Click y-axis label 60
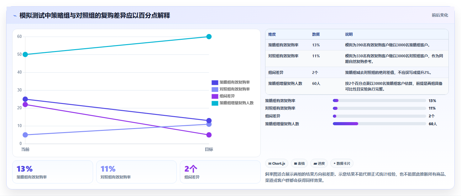 point(19,37)
